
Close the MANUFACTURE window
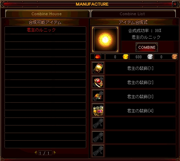click(175, 4)
